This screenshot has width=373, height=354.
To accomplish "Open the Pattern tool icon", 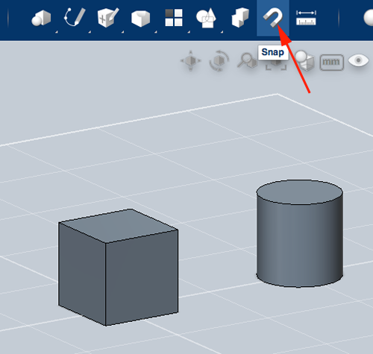I will (174, 18).
